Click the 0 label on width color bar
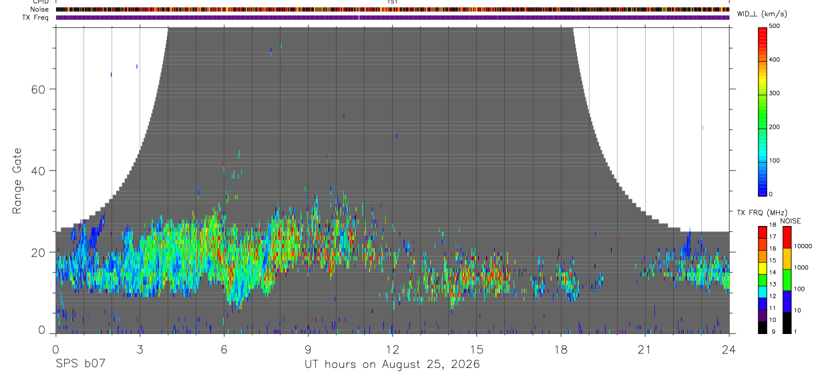Viewport: 820px width, 378px height. click(771, 194)
